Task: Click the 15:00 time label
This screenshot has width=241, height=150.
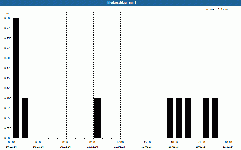Action: [x=147, y=142]
